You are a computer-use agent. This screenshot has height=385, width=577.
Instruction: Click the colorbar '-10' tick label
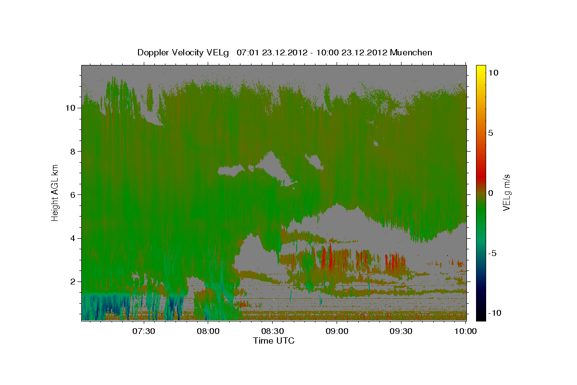click(495, 313)
